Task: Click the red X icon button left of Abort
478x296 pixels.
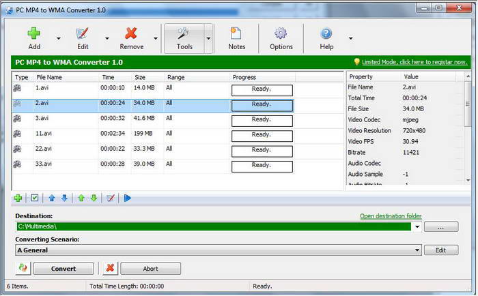Action: pos(110,268)
